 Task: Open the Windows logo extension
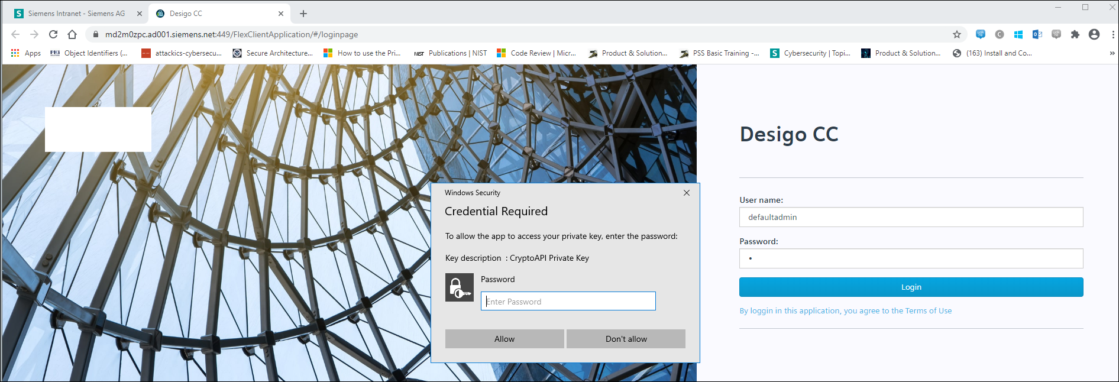(1018, 34)
